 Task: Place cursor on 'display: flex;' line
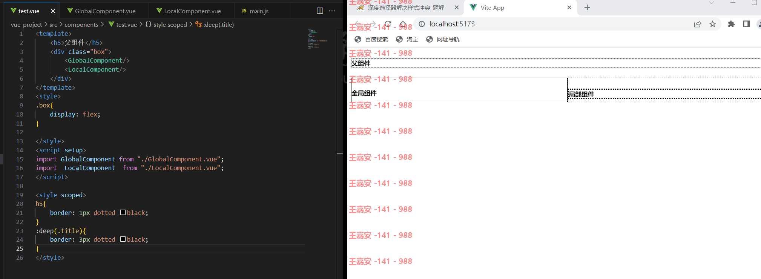75,114
